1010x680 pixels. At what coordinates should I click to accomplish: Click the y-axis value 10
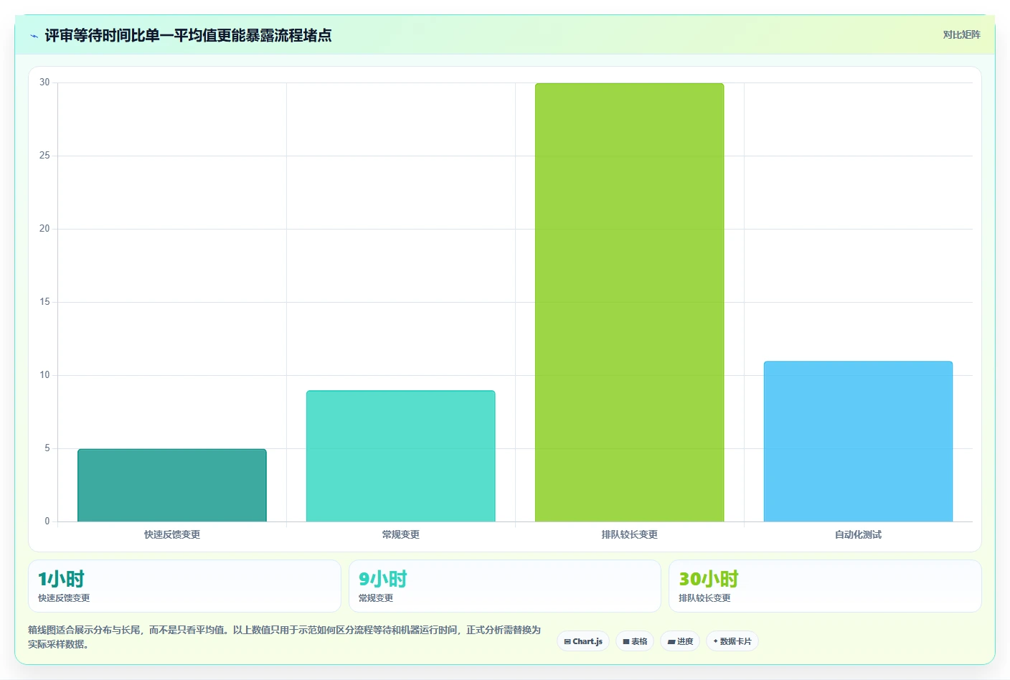(44, 375)
